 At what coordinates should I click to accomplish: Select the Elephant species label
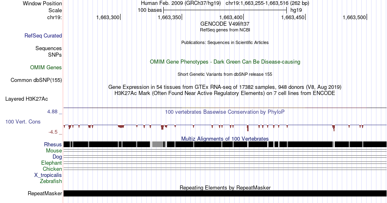pyautogui.click(x=51, y=163)
